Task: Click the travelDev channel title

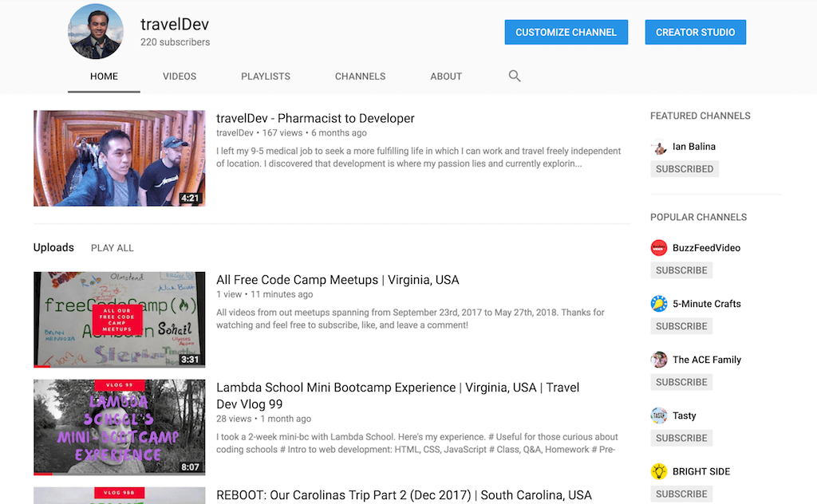Action: pos(175,24)
